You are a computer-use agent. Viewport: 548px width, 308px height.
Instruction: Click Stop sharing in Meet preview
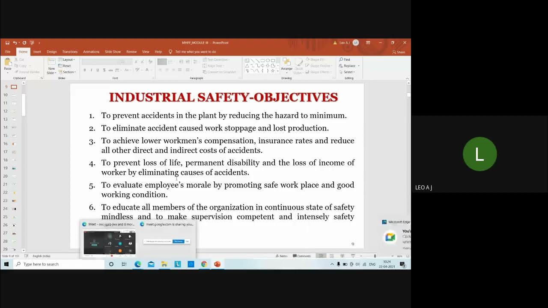(x=179, y=241)
